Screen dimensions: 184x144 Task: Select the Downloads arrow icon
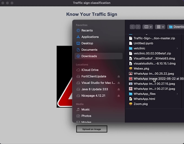78,56
